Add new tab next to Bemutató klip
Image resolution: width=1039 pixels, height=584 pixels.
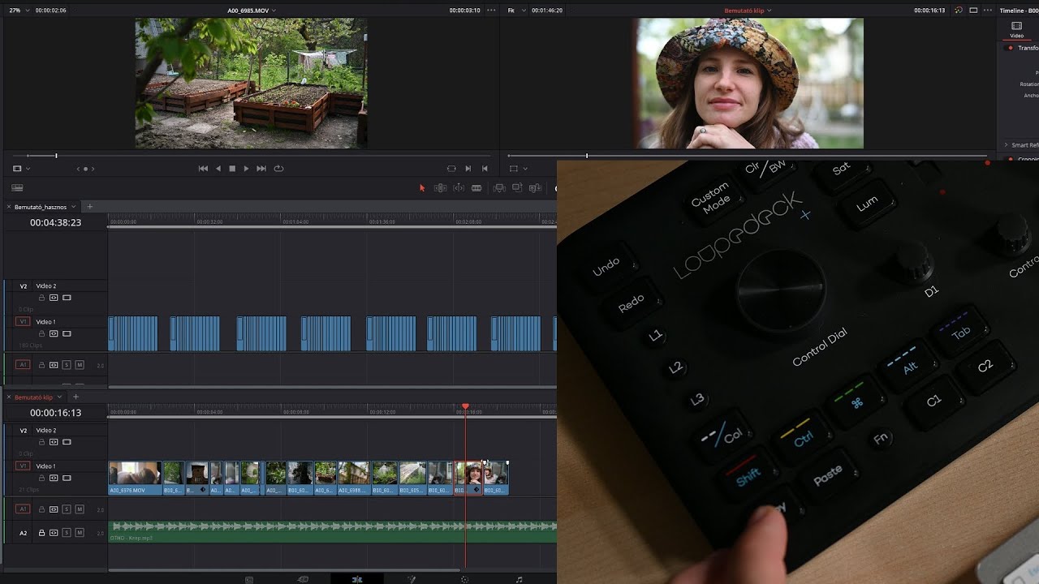point(75,397)
